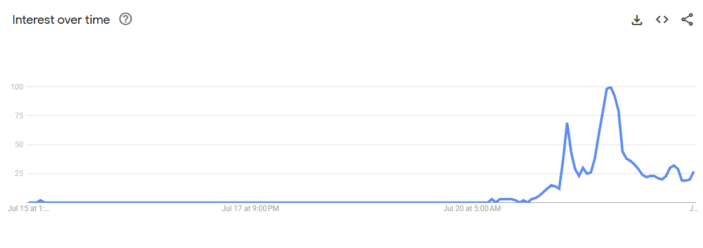
Task: Select the minor peak near 32 after the main spike
Action: (674, 165)
